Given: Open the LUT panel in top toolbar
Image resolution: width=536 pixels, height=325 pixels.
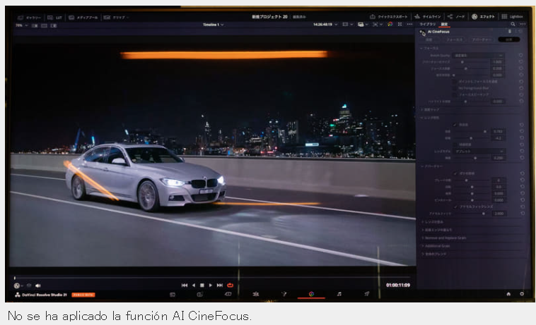Looking at the screenshot, I should point(54,18).
